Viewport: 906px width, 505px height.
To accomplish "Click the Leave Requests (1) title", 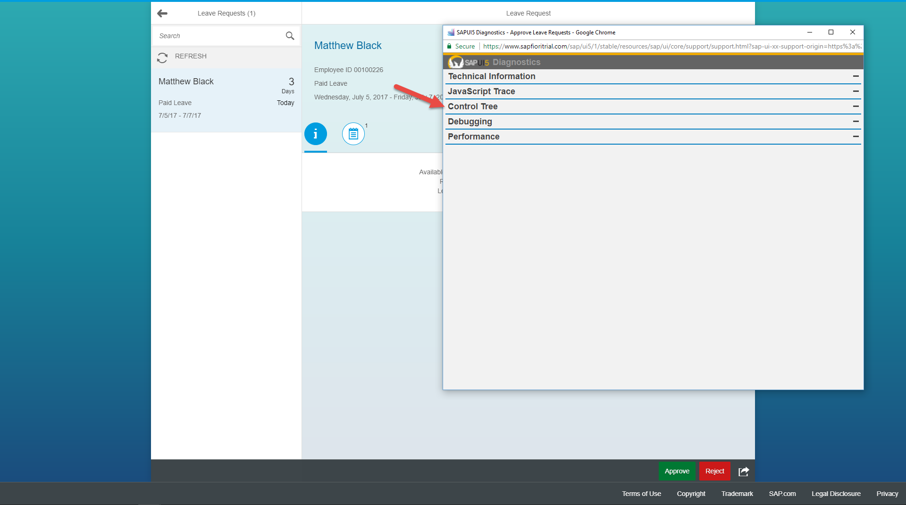I will (226, 13).
